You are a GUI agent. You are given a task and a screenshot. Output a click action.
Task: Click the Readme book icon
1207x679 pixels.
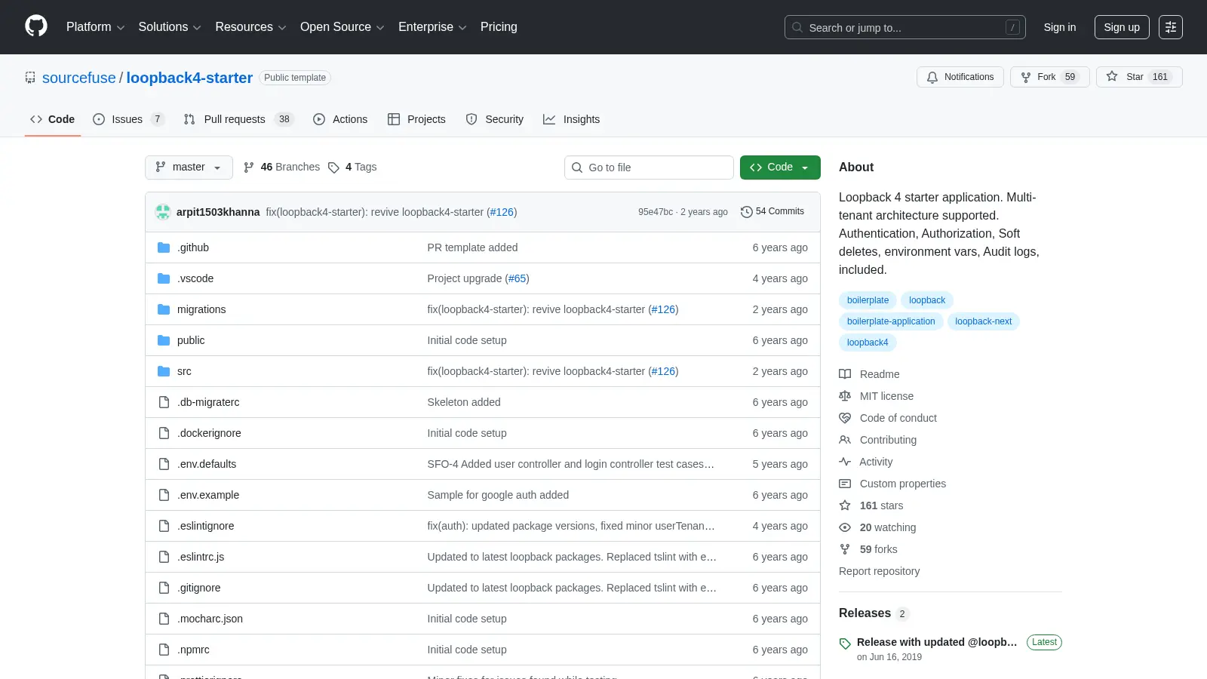tap(845, 374)
